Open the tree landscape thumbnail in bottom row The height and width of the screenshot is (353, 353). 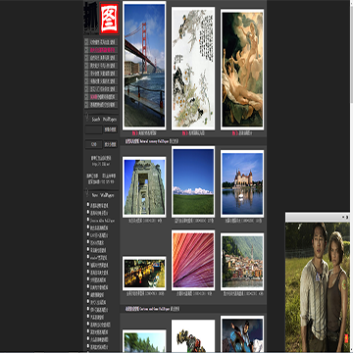pyautogui.click(x=144, y=341)
